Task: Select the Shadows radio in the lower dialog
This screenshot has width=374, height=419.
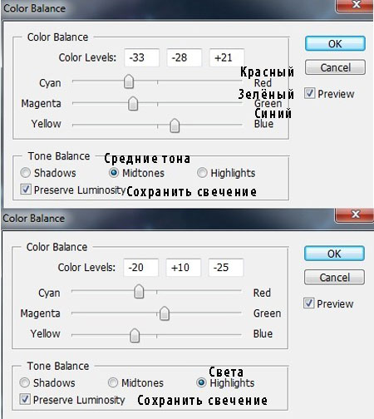Action: pyautogui.click(x=25, y=382)
